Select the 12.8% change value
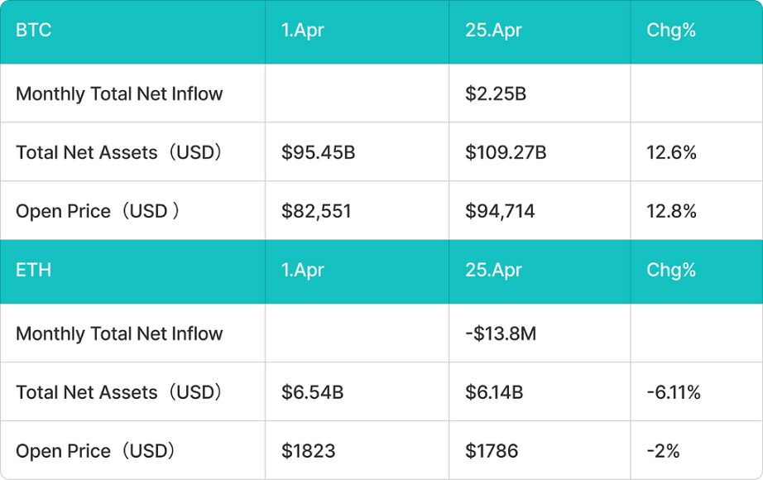763x480 pixels. point(671,211)
